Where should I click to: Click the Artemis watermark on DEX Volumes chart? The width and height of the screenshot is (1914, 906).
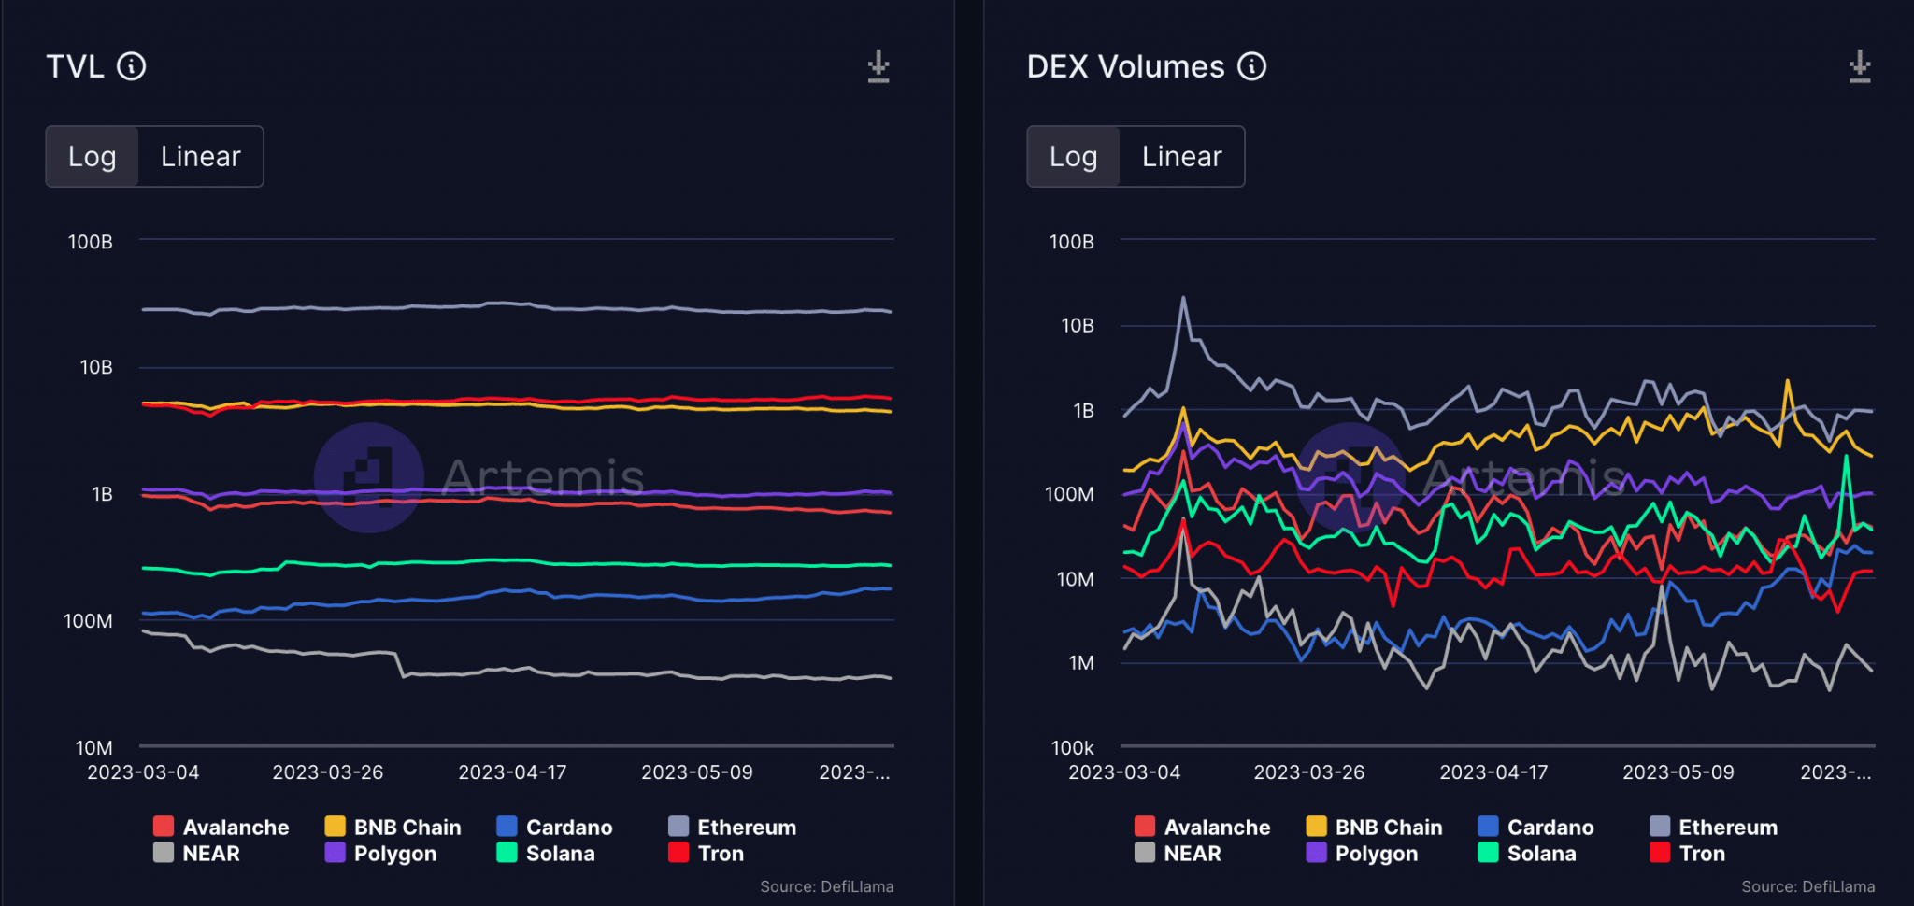(x=1350, y=478)
